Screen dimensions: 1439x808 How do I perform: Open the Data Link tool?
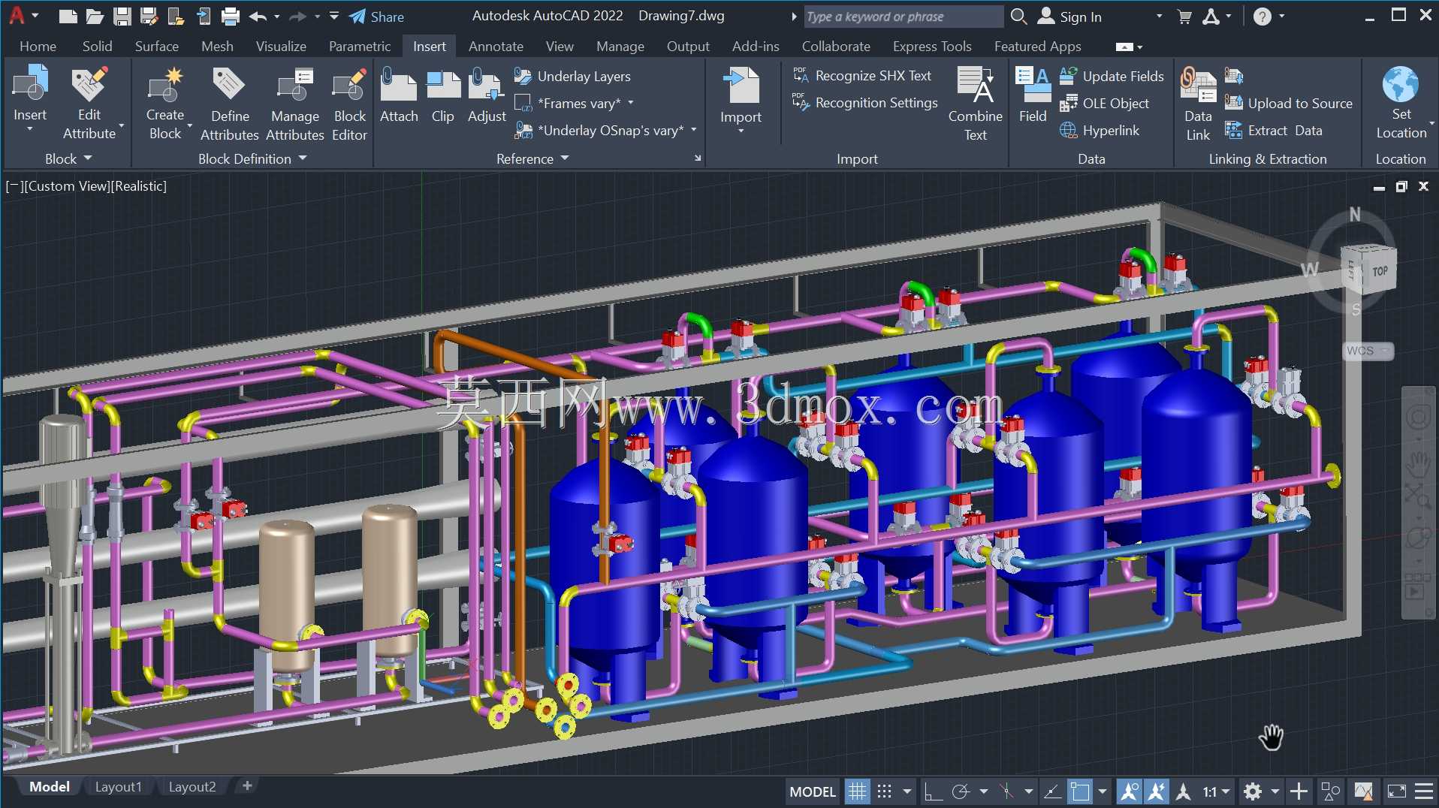click(x=1198, y=103)
